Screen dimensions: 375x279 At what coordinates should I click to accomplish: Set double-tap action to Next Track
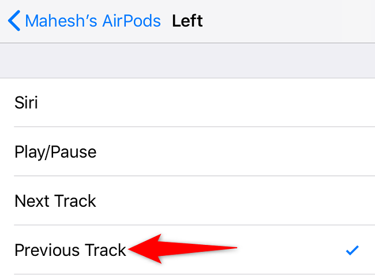[55, 201]
